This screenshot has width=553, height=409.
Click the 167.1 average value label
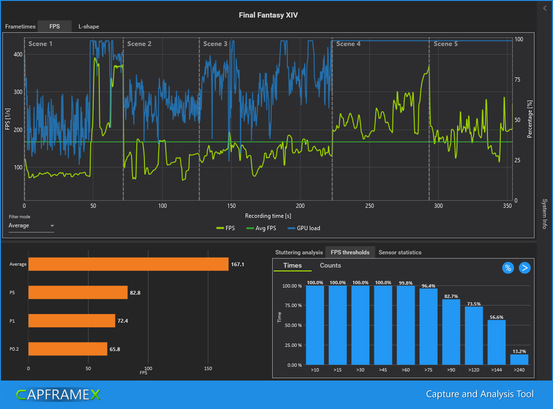click(238, 264)
